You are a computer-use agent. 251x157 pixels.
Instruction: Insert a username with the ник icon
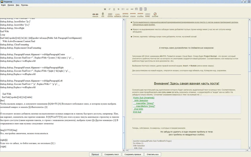pos(103,15)
